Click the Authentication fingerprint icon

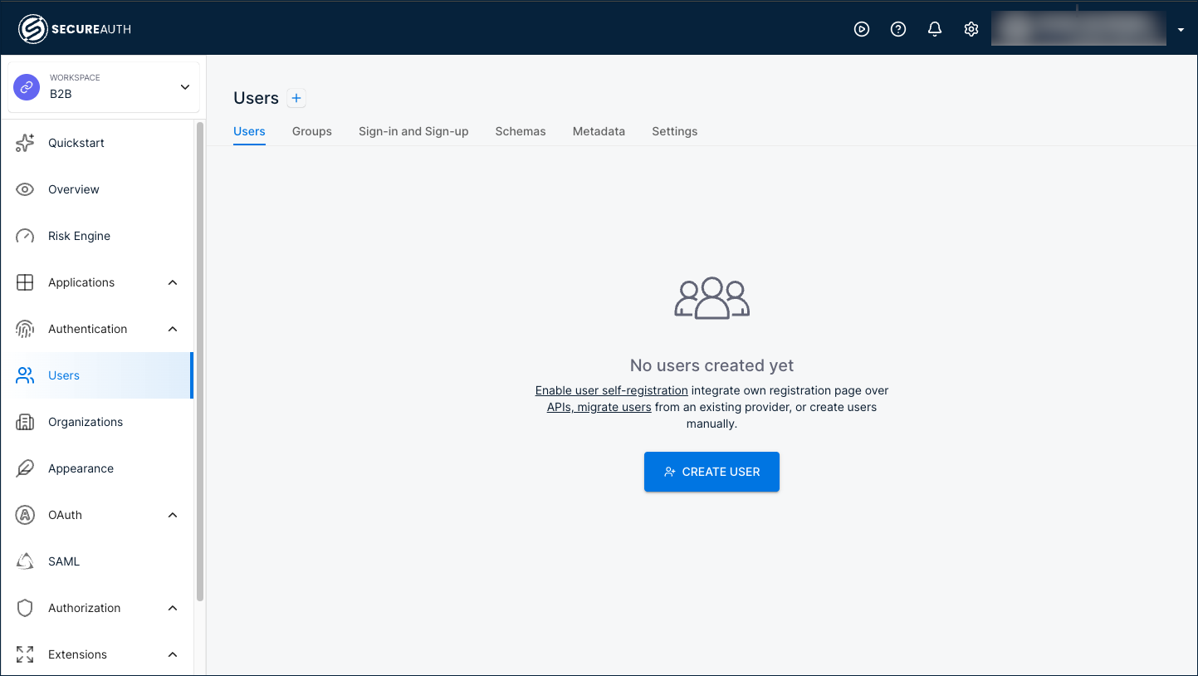point(25,329)
